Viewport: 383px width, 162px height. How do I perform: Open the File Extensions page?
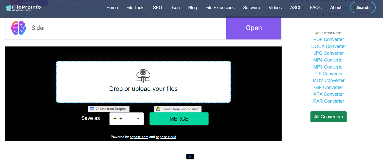[220, 8]
